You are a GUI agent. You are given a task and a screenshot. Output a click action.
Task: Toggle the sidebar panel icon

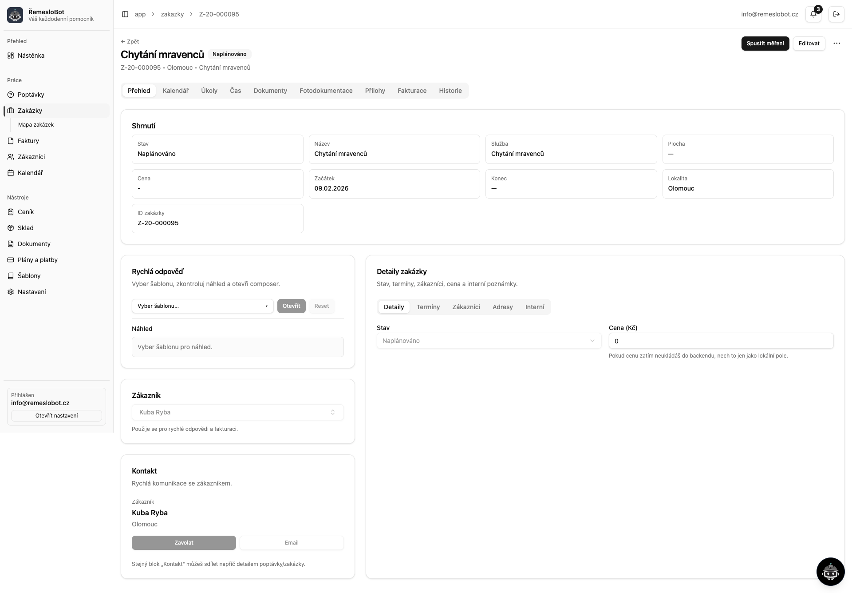coord(125,14)
